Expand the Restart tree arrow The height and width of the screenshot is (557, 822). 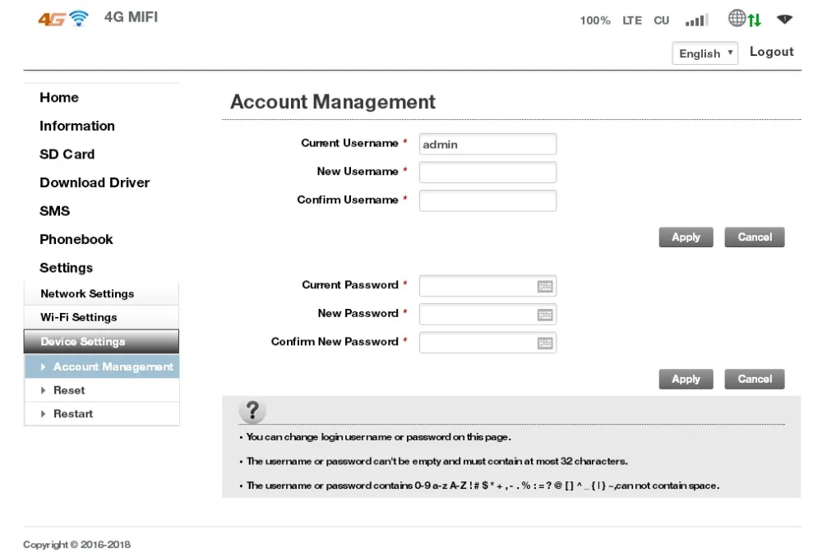coord(43,414)
